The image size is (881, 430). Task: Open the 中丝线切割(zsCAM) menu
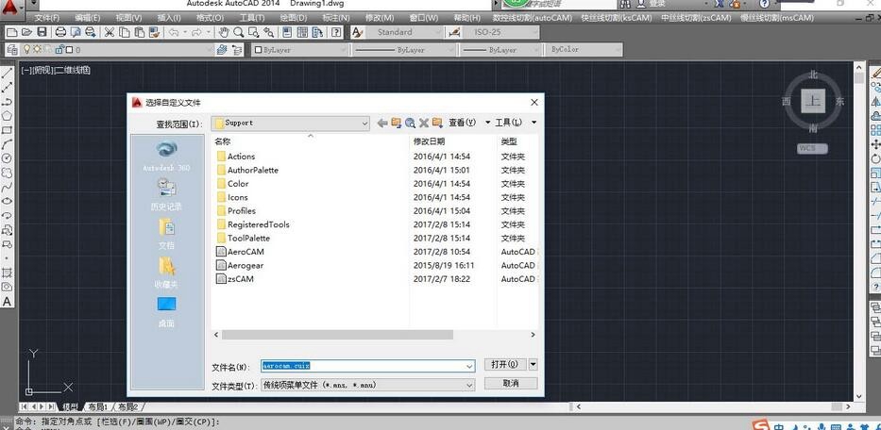(x=696, y=18)
